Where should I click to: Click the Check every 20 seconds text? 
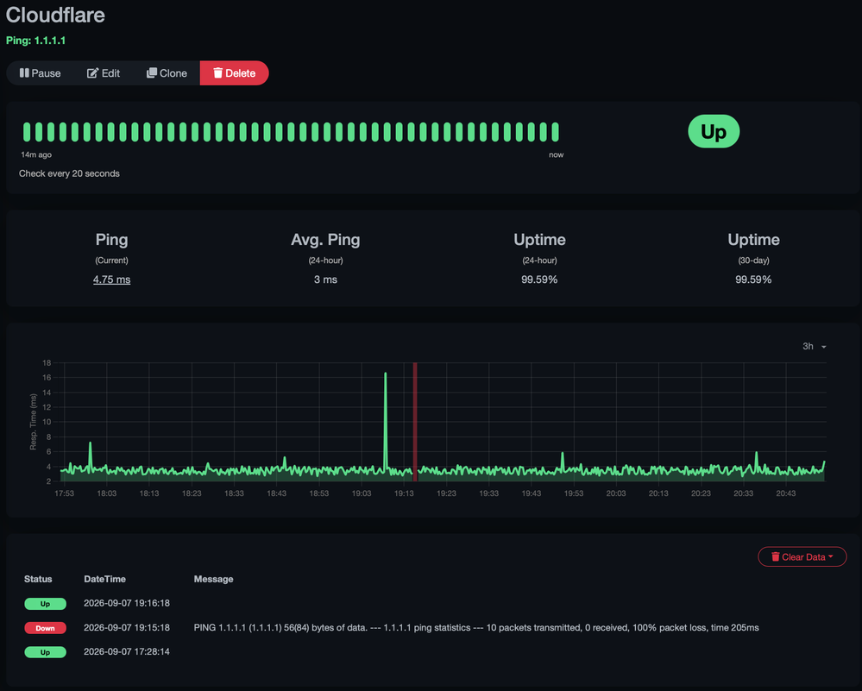coord(69,173)
